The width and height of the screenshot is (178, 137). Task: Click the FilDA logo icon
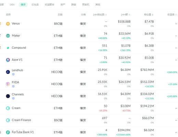8,84
